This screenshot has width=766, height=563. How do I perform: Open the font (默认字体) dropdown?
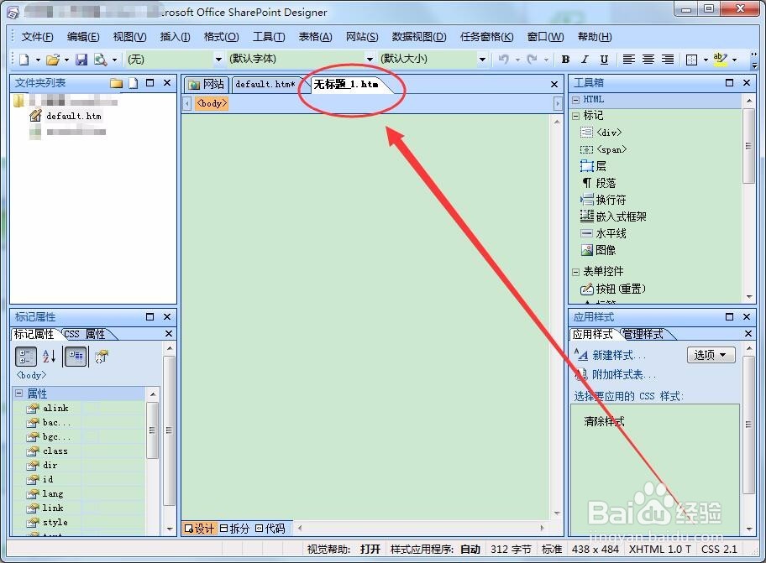[370, 60]
